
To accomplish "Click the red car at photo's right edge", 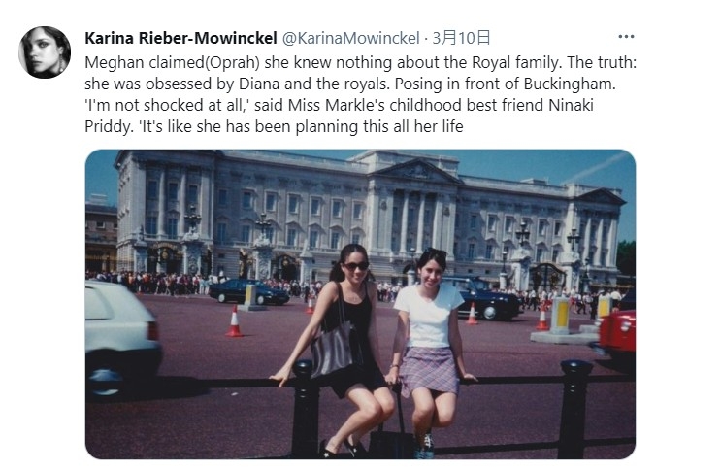I will pos(617,334).
